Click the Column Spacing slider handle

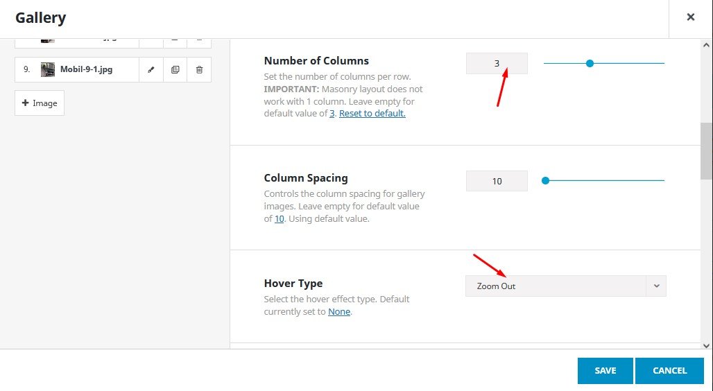pos(545,181)
